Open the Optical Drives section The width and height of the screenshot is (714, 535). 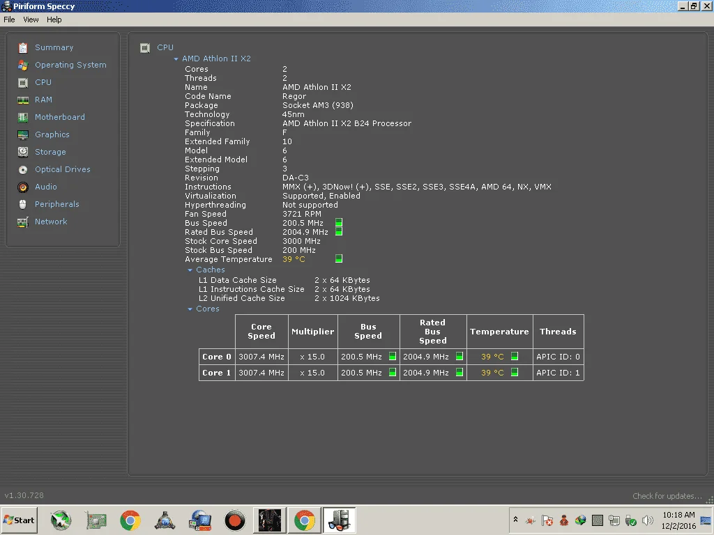(x=62, y=169)
